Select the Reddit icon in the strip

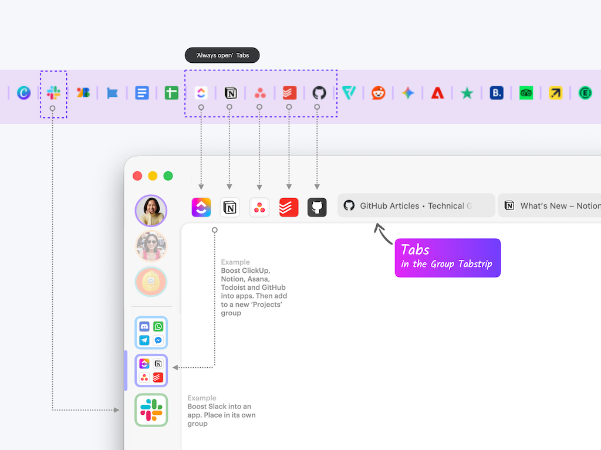click(x=379, y=93)
